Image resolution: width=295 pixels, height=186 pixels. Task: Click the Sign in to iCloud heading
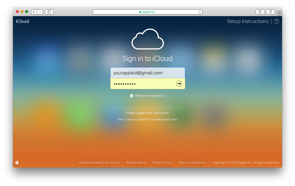(147, 58)
